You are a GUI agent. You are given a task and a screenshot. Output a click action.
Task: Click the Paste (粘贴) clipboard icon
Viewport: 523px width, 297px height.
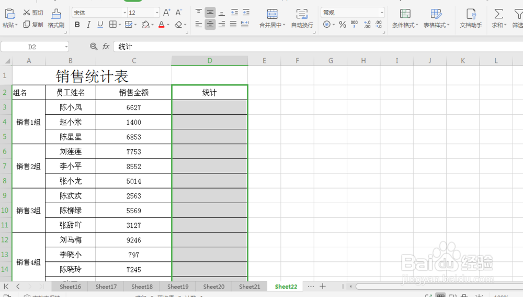9,14
